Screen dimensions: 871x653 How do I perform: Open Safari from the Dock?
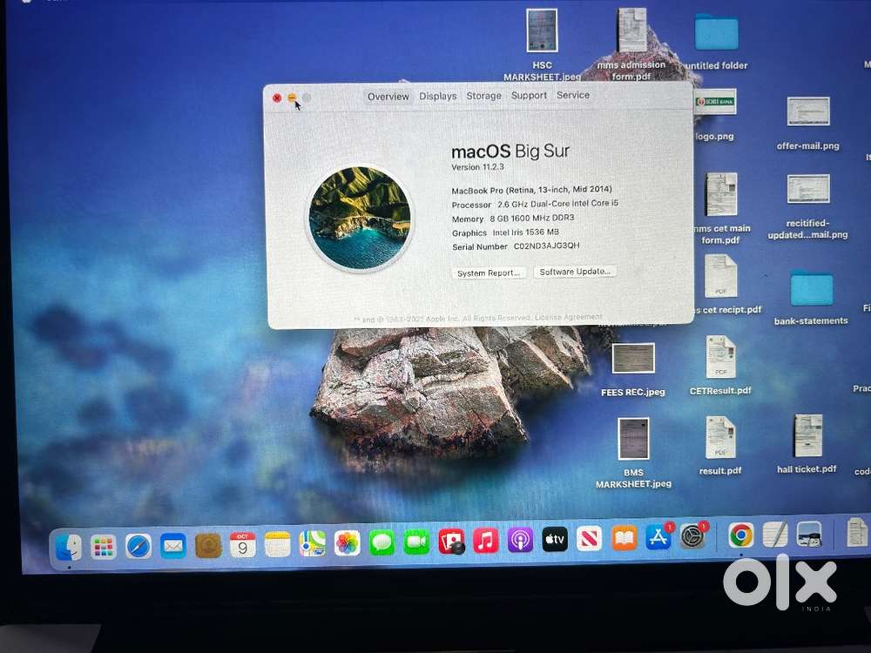tap(138, 546)
